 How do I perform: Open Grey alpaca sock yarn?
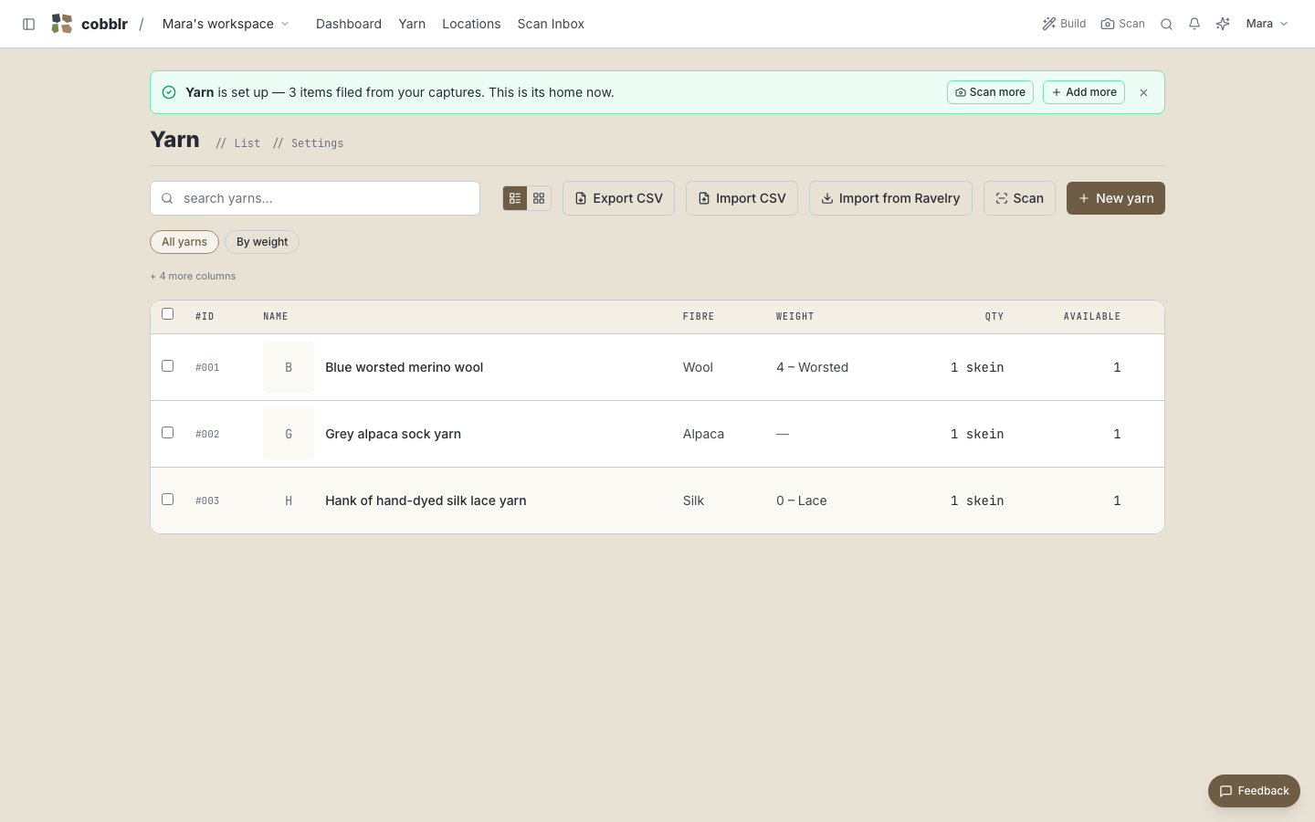[x=393, y=434]
